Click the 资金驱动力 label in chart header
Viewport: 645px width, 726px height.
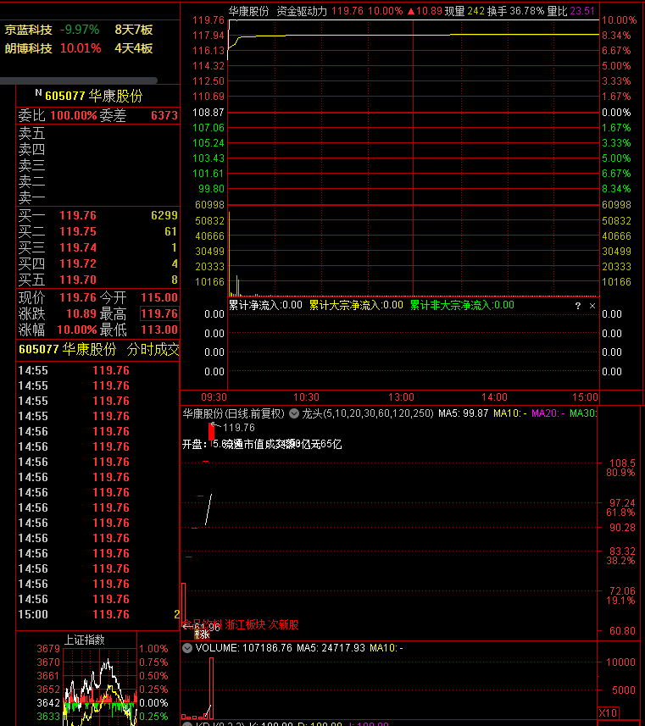[x=302, y=11]
